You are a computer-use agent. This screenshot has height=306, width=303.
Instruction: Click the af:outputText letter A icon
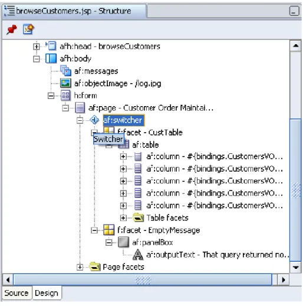pos(138,255)
